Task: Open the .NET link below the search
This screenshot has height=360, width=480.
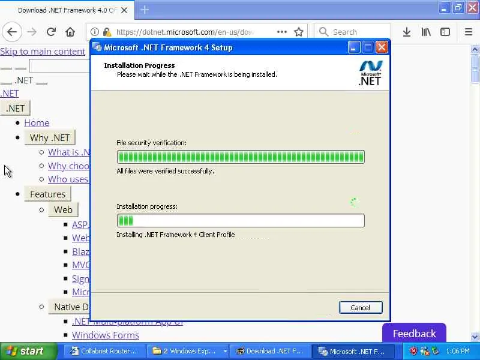Action: point(10,94)
